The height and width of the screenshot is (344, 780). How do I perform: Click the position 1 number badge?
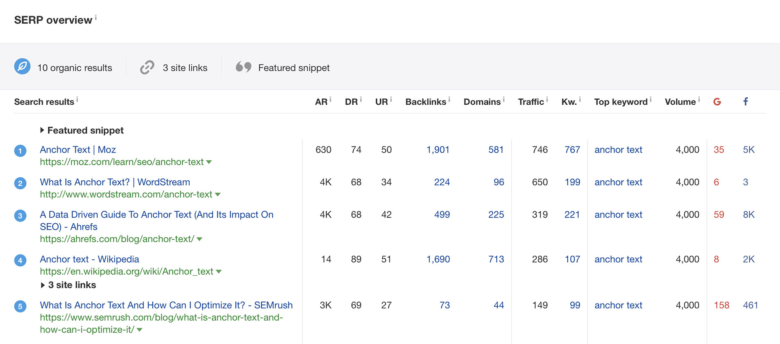click(x=20, y=151)
